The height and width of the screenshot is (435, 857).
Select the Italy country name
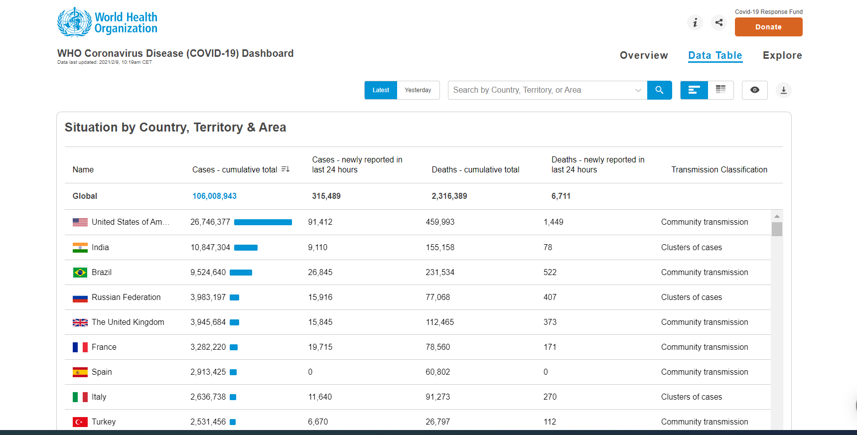99,397
